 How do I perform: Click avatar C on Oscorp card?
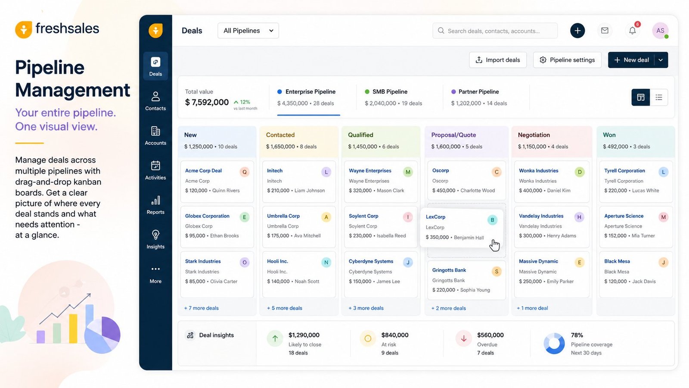click(497, 172)
